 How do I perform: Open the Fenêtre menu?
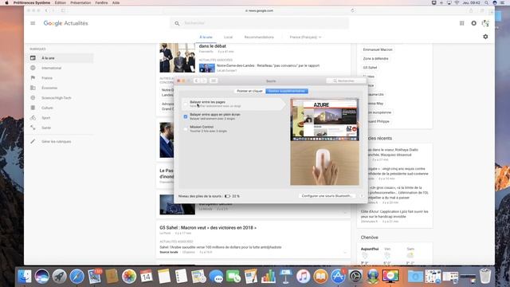click(x=101, y=2)
